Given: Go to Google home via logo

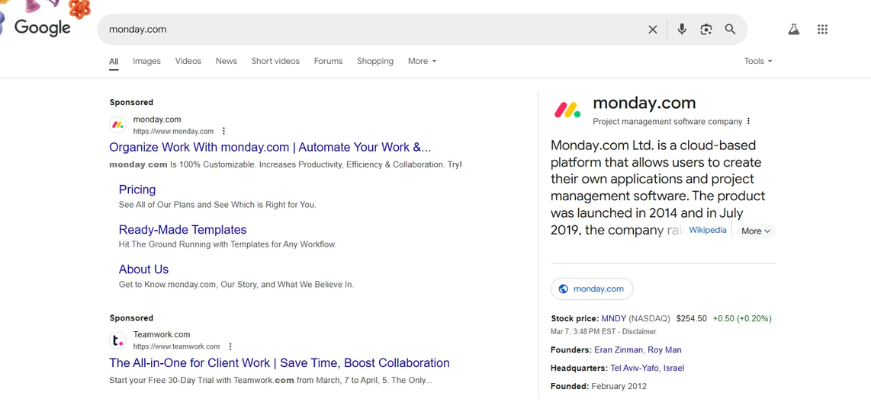Looking at the screenshot, I should (42, 27).
